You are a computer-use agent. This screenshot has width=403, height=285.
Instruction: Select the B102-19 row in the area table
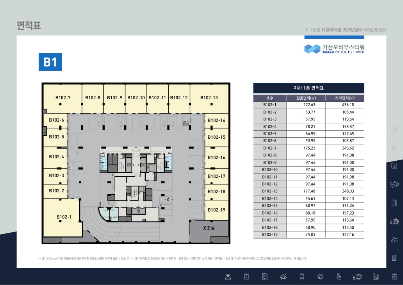click(x=308, y=235)
